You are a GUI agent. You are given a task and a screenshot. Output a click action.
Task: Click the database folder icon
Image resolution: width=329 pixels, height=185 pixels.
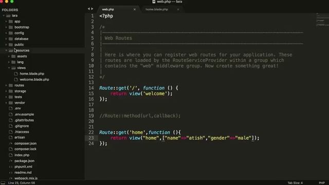tap(11, 39)
